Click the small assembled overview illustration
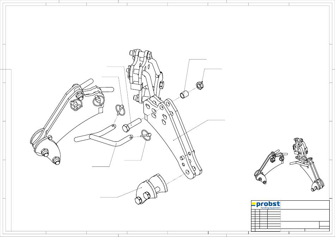Image resolution: width=335 pixels, height=237 pixels. point(289,165)
